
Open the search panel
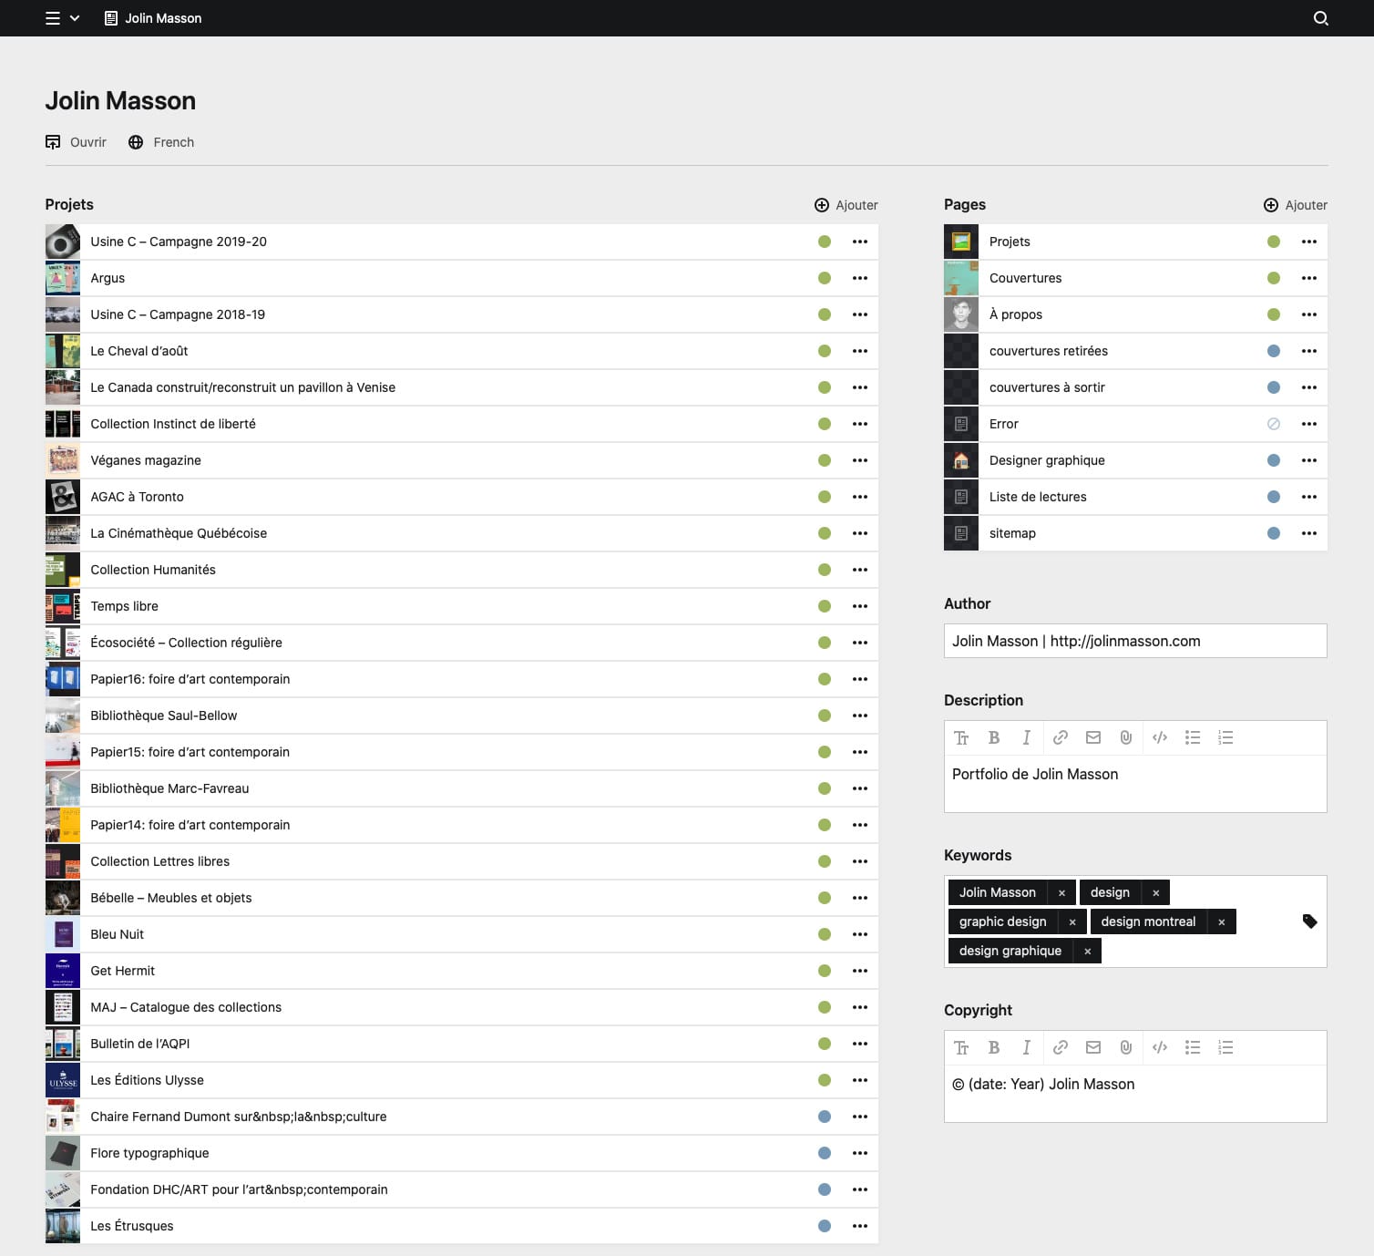click(x=1320, y=17)
